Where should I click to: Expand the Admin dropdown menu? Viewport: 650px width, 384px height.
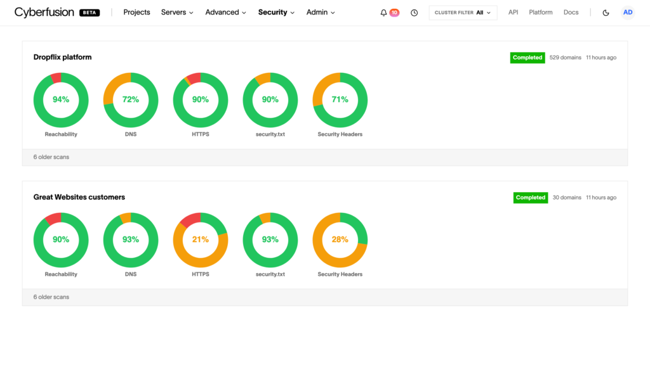(321, 13)
